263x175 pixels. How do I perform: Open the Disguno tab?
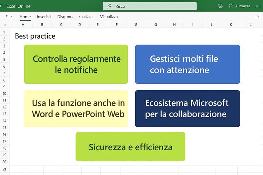[x=65, y=17]
